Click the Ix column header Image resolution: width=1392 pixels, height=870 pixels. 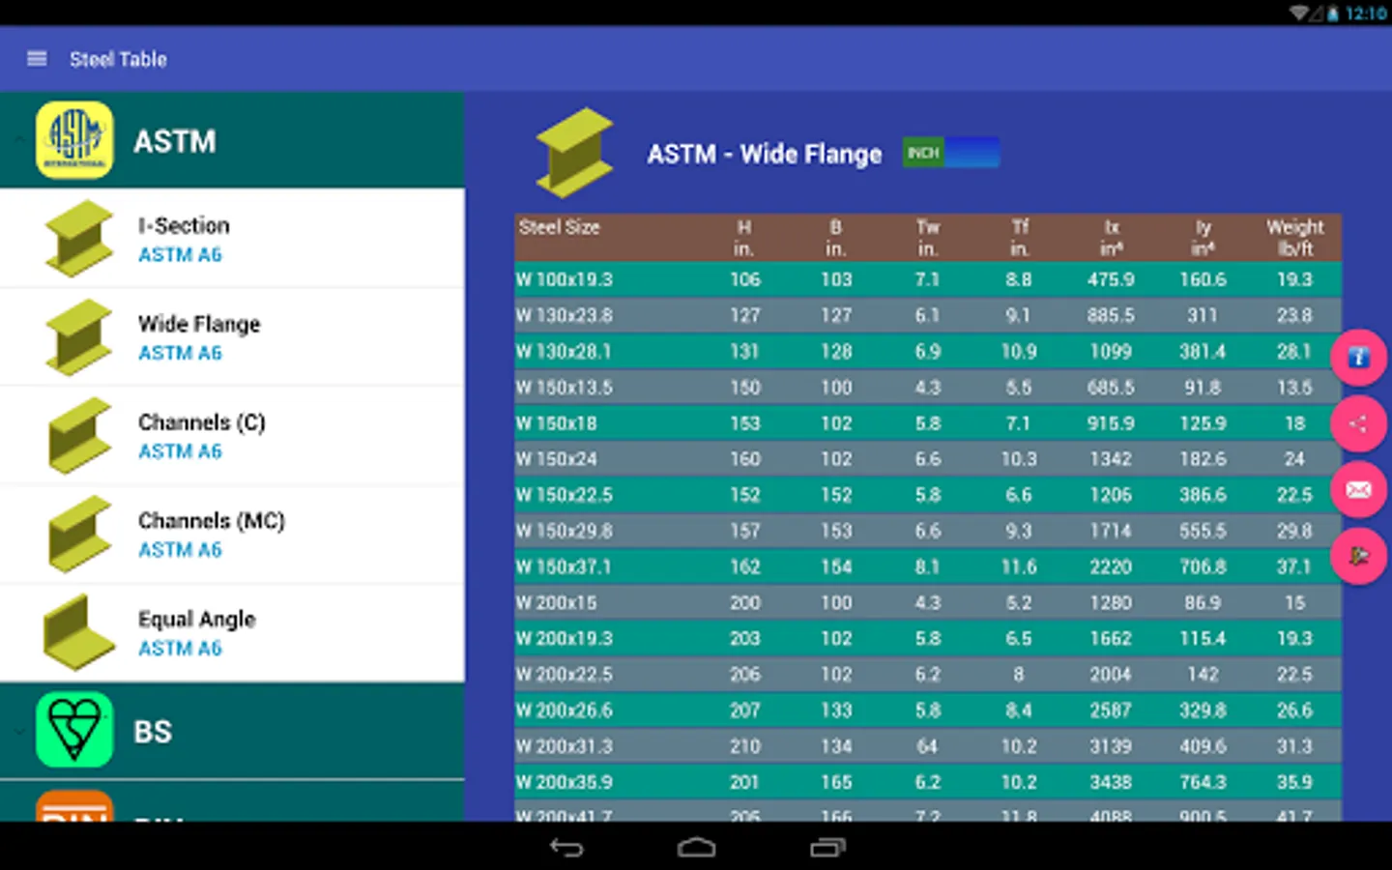coord(1112,238)
